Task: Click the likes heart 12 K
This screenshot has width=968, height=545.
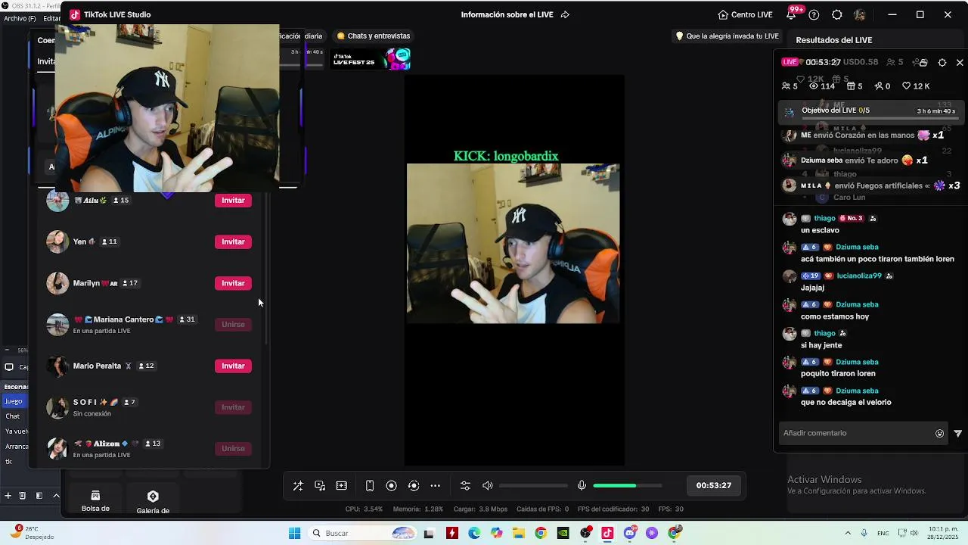Action: click(917, 86)
